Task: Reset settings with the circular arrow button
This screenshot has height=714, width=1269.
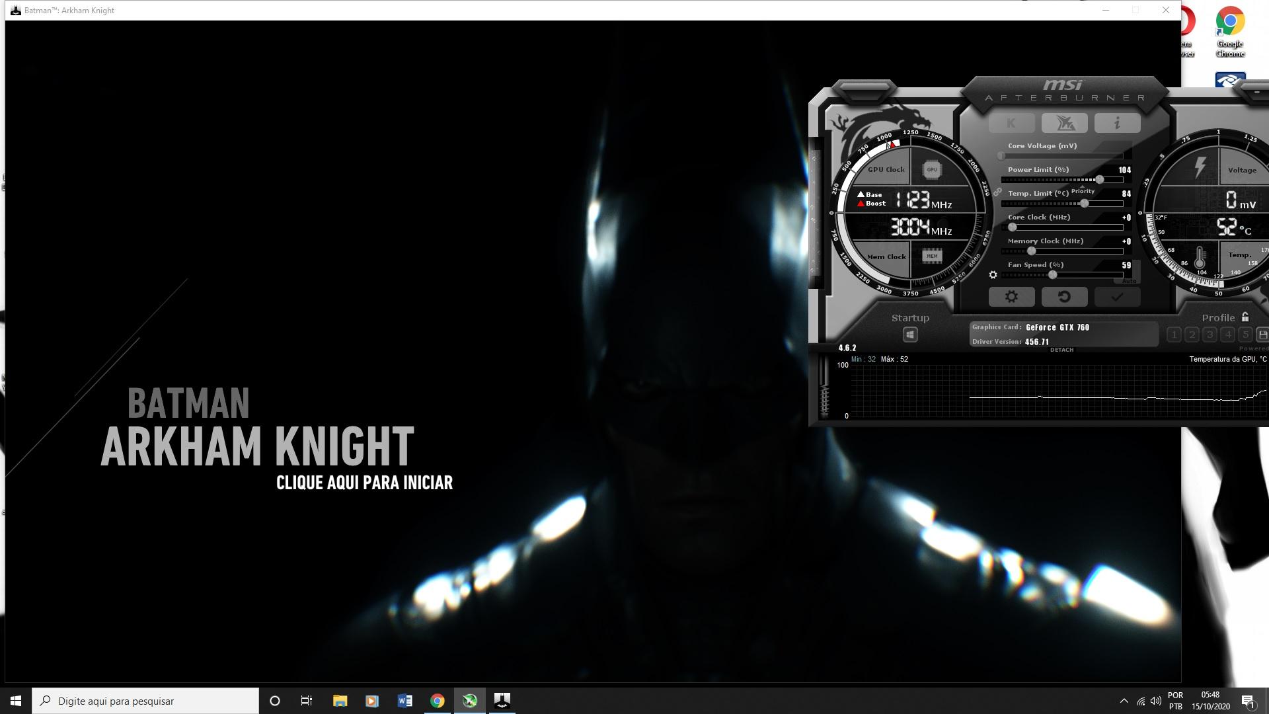Action: tap(1064, 297)
